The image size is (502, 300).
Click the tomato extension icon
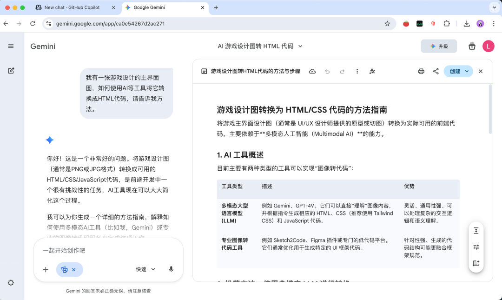[x=406, y=24]
